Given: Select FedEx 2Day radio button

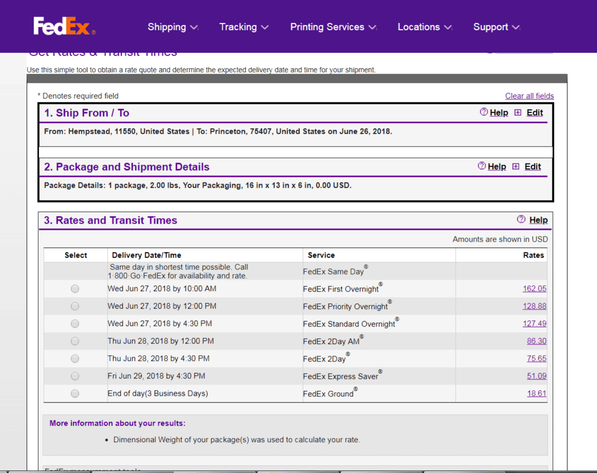Looking at the screenshot, I should (x=75, y=359).
